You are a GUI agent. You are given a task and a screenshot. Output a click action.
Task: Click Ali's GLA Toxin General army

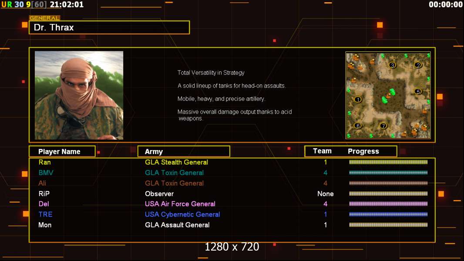coord(174,183)
